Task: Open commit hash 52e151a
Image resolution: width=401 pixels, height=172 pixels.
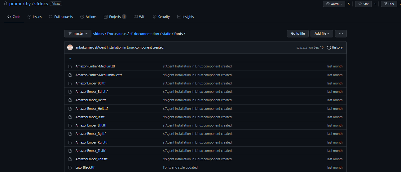Action: pyautogui.click(x=302, y=48)
